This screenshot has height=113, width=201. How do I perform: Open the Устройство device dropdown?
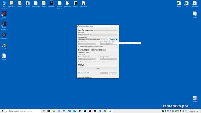pos(98,35)
